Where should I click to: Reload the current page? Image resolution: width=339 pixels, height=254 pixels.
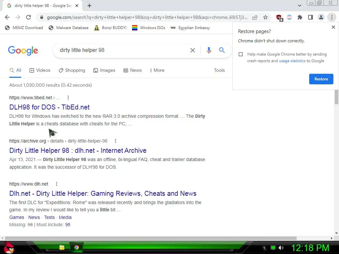(x=28, y=17)
